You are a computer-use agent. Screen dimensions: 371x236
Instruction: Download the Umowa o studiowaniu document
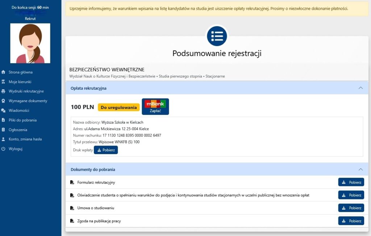click(351, 208)
